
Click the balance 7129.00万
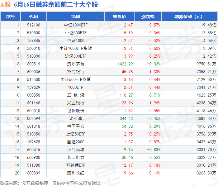tap(206, 79)
